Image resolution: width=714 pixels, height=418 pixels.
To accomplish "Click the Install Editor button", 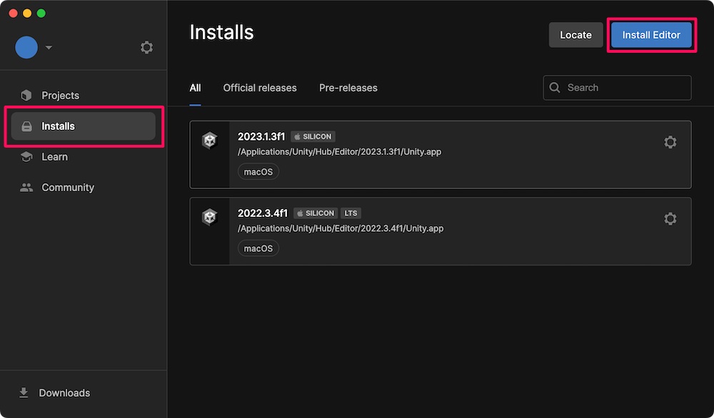I will (x=651, y=35).
